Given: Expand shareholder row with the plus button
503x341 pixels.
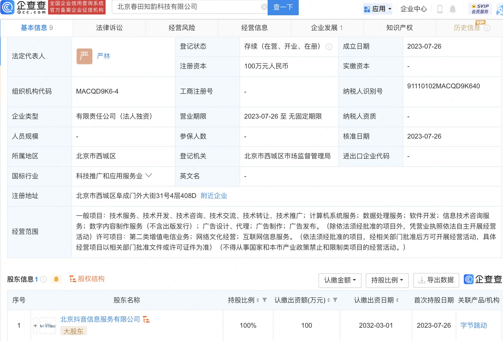Looking at the screenshot, I should click(x=35, y=325).
